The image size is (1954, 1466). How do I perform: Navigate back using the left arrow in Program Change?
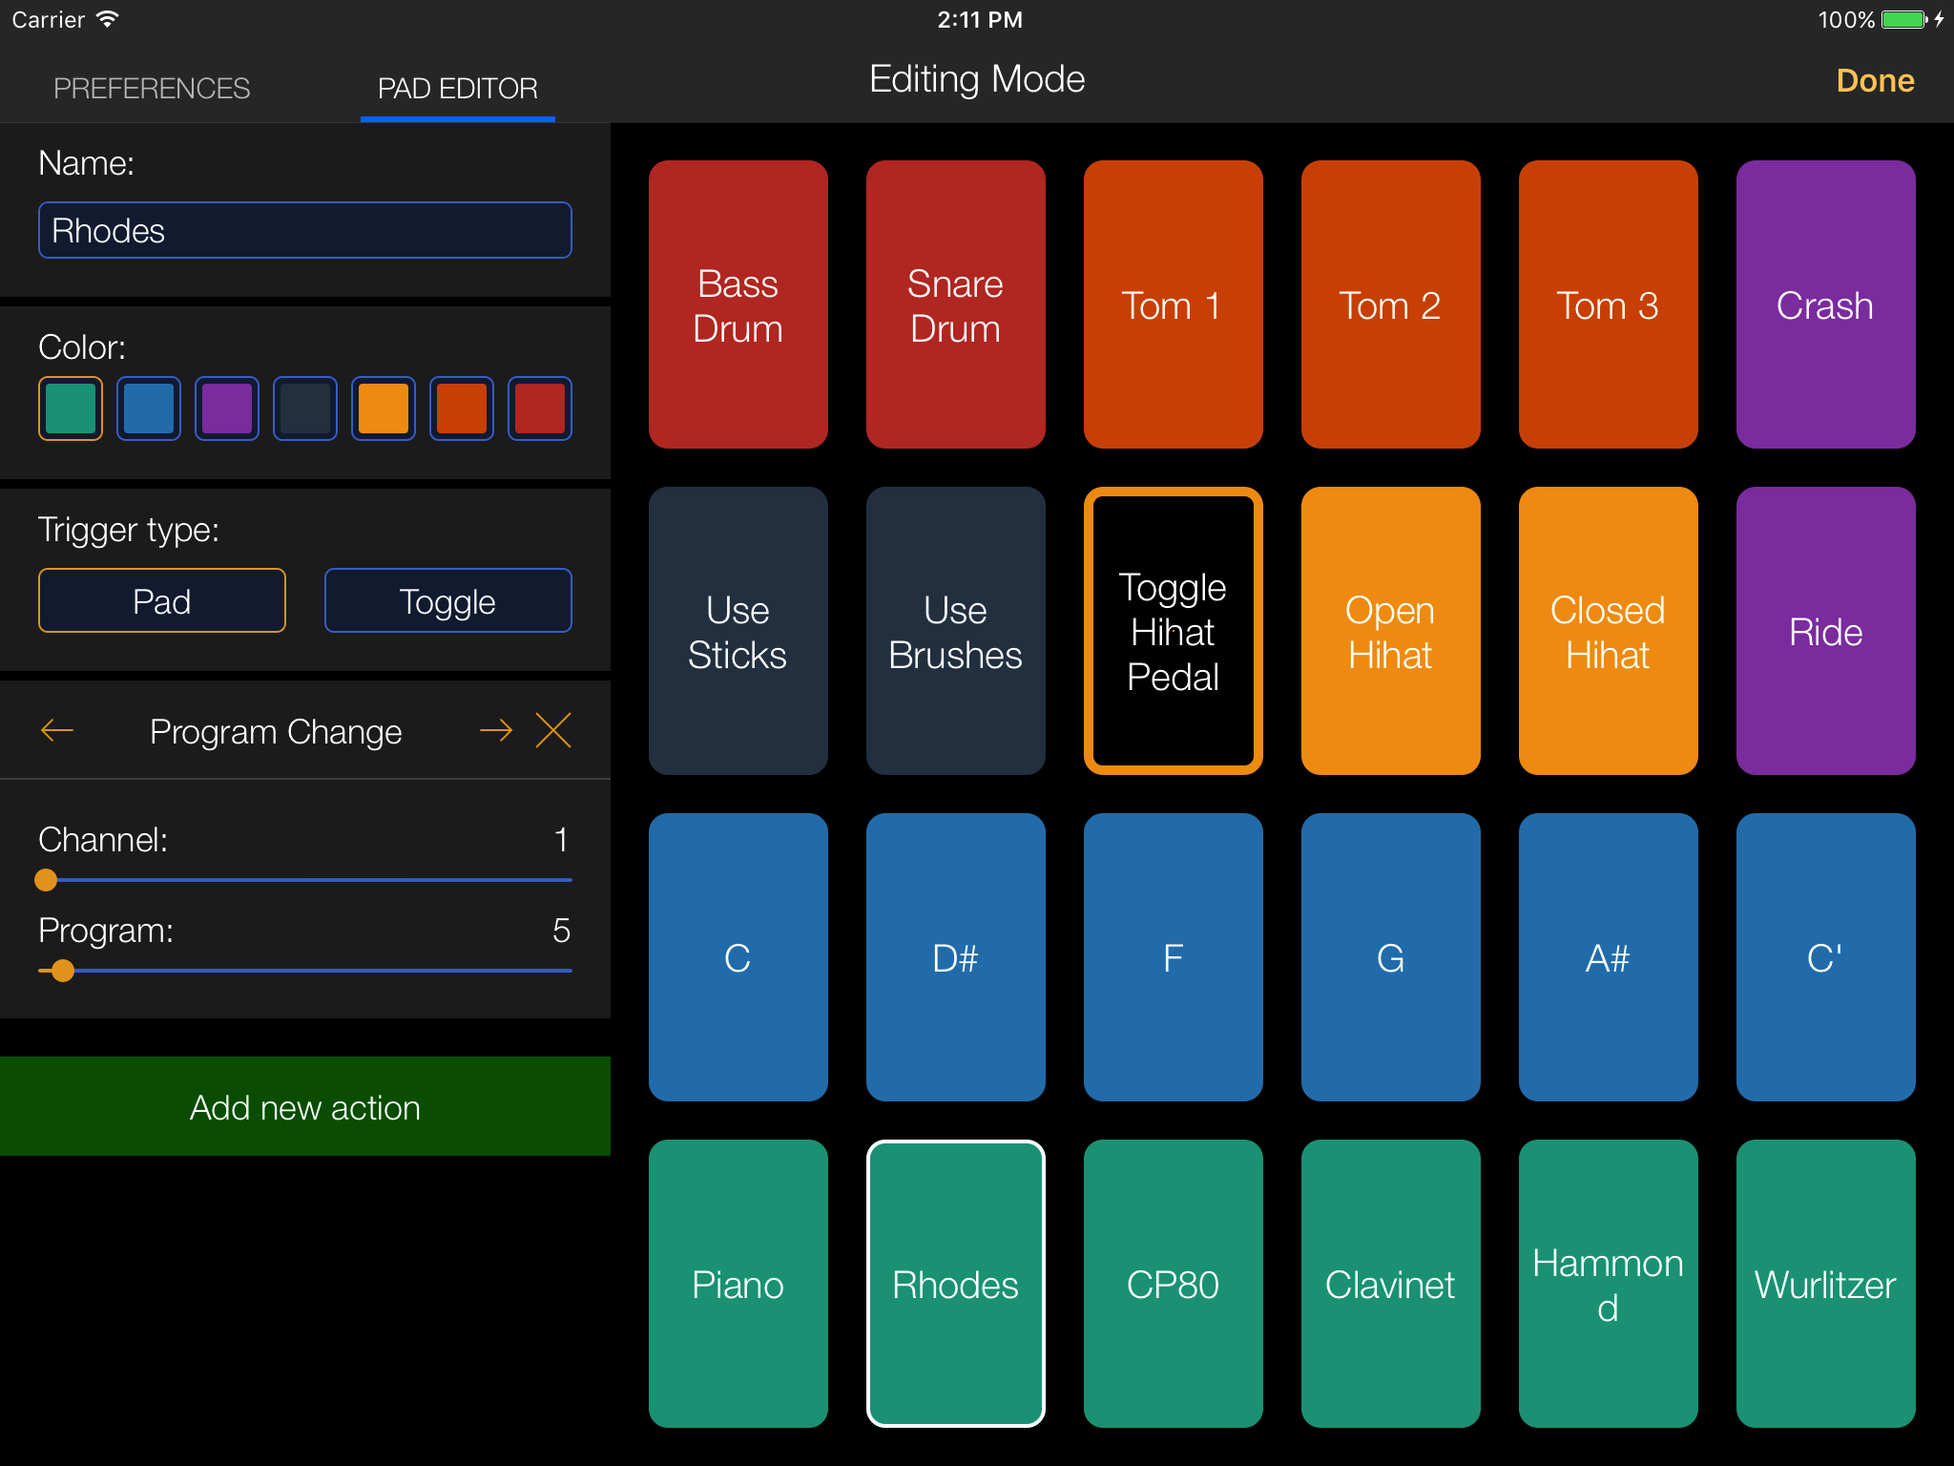[57, 730]
